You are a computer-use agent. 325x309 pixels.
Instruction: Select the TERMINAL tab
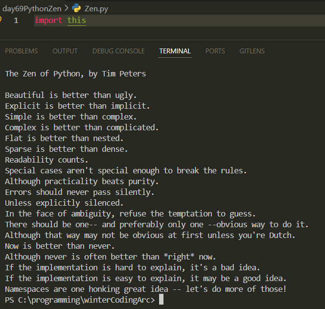pos(175,51)
